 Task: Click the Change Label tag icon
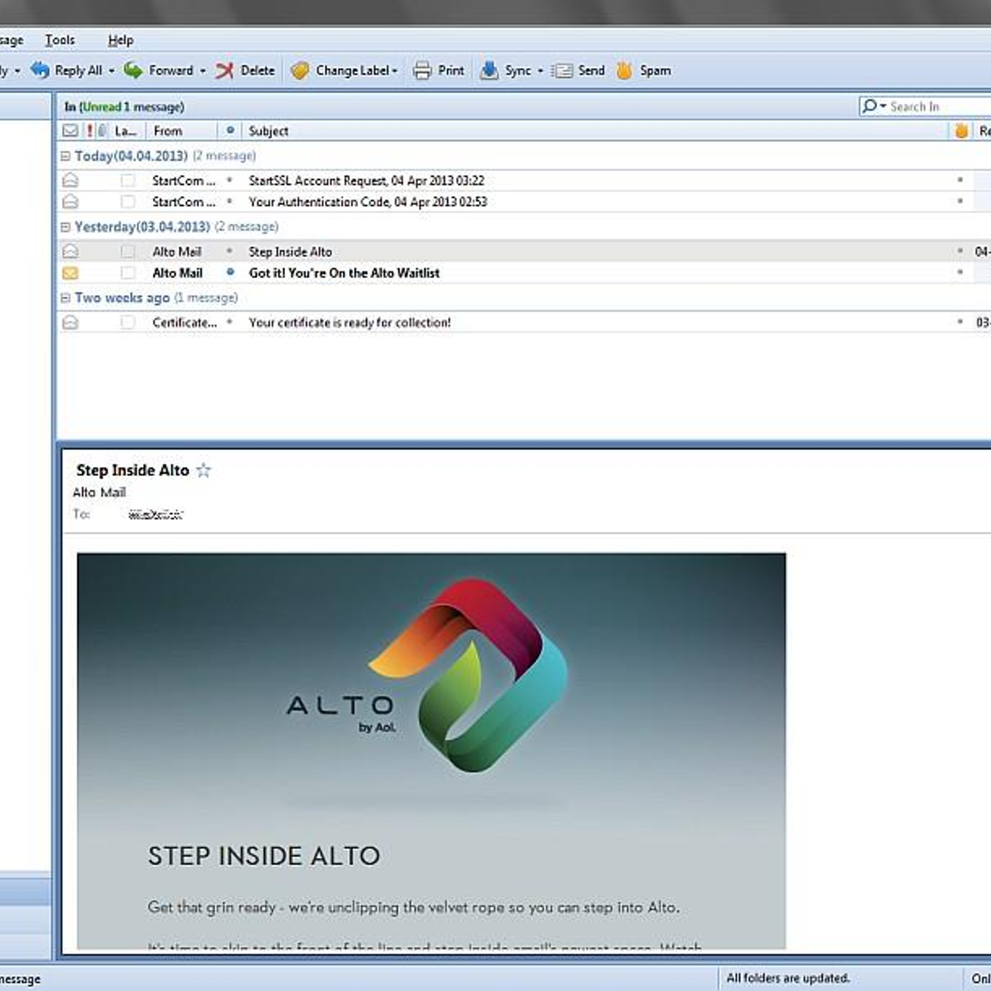[300, 71]
